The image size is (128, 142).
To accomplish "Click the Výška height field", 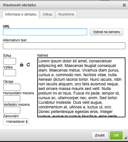I will [x=9, y=73].
